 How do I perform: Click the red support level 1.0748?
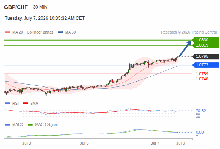(202, 79)
